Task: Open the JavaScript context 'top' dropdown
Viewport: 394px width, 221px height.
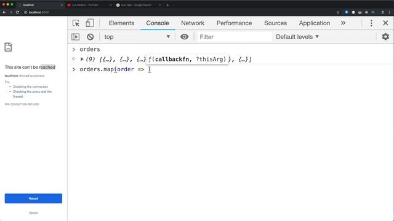Action: click(x=137, y=37)
